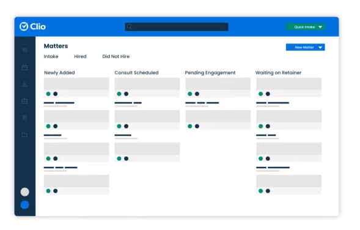The height and width of the screenshot is (230, 360).
Task: Click the blue circle button in the sidebar
Action: (x=25, y=205)
